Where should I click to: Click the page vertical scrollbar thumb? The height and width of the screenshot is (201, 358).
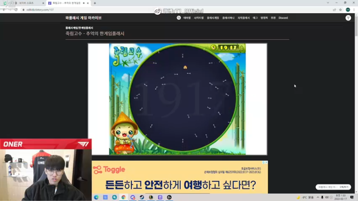point(356,26)
